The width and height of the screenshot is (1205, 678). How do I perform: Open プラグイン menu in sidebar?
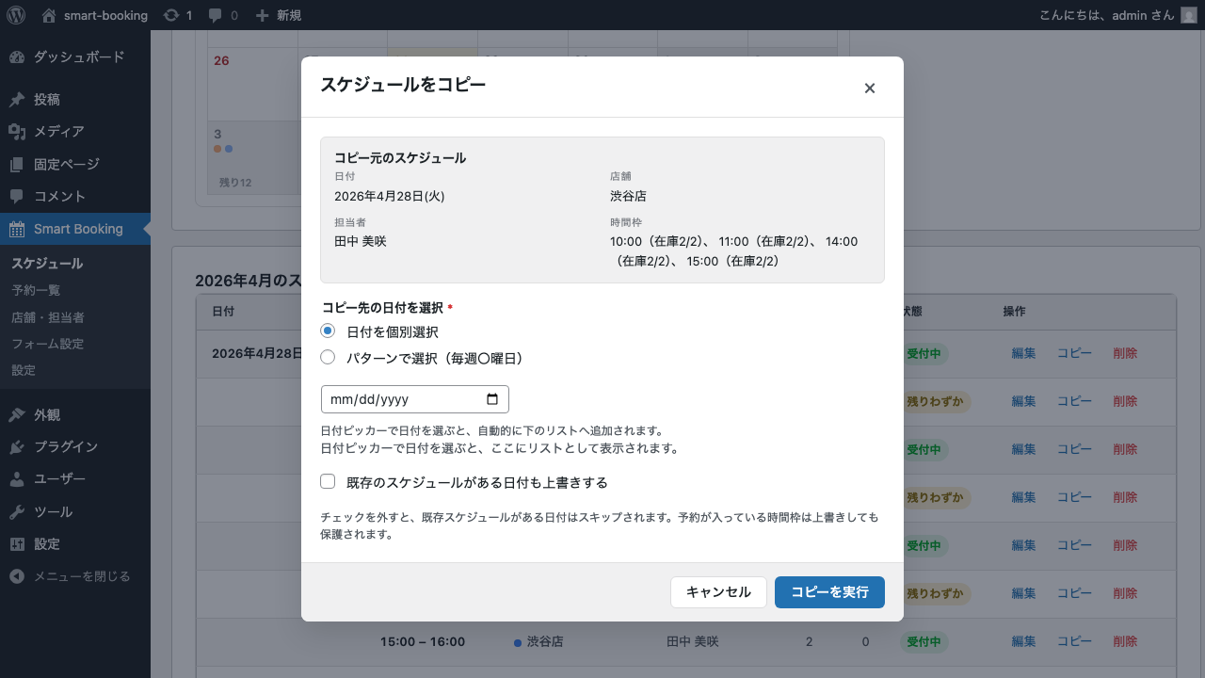coord(75,447)
